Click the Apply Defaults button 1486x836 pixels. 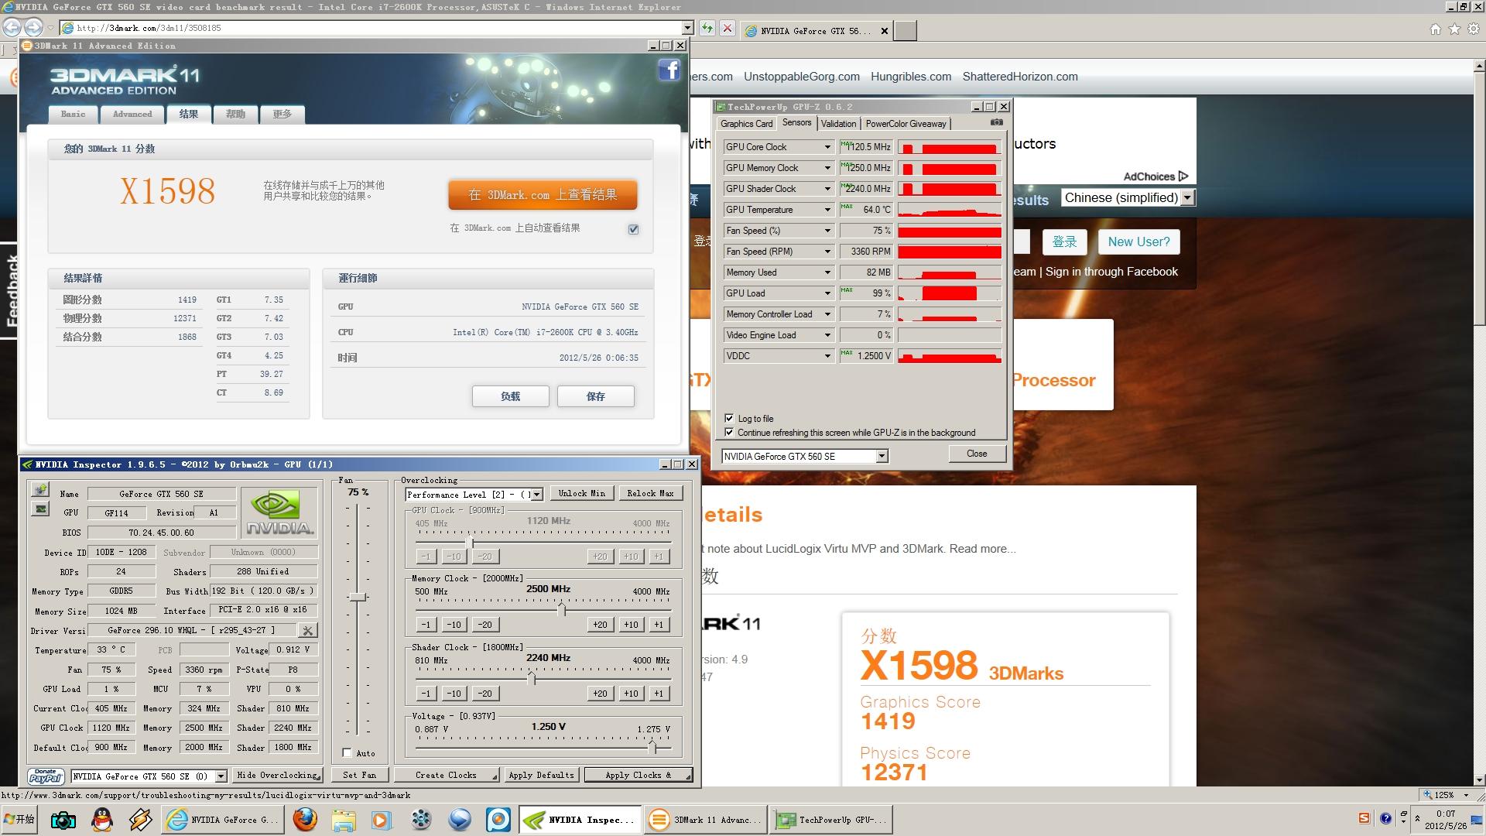point(541,775)
